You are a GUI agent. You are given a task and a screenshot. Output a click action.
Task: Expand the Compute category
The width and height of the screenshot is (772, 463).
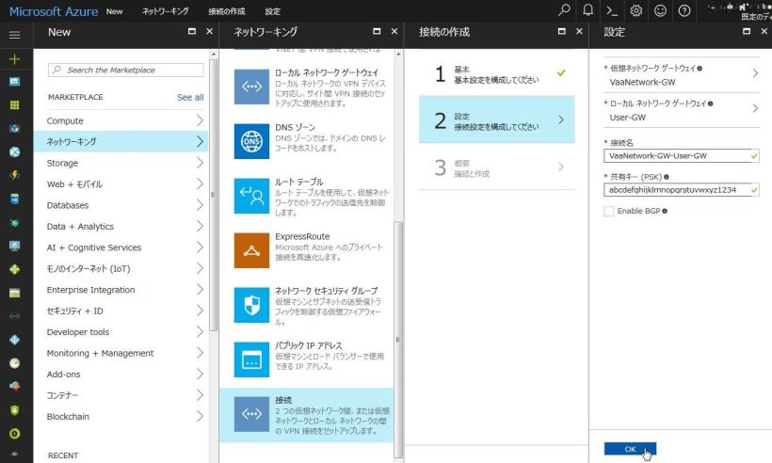pyautogui.click(x=126, y=120)
